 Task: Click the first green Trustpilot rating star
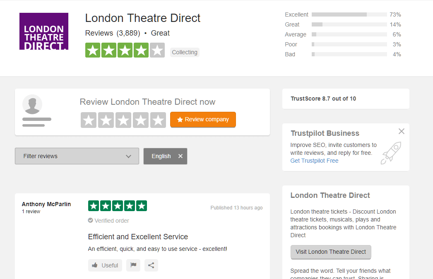[x=93, y=50]
